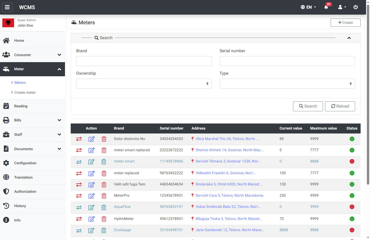
Task: Open History in sidebar
Action: (x=32, y=206)
